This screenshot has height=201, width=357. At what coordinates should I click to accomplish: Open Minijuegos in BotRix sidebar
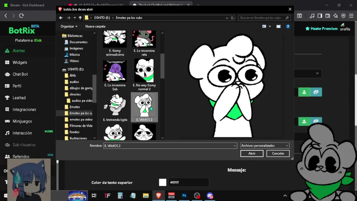(22, 121)
